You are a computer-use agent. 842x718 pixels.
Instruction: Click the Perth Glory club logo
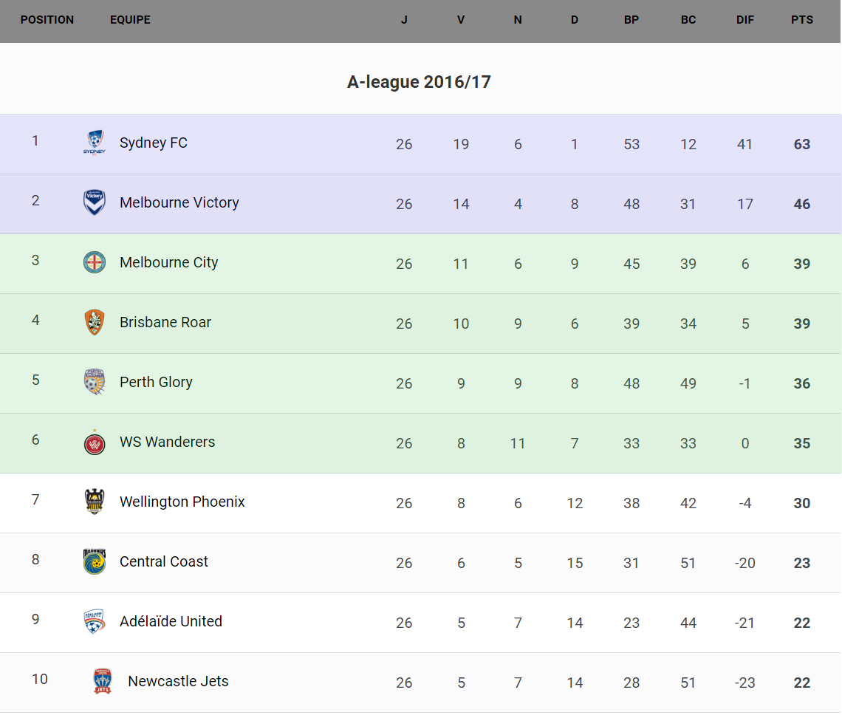[x=95, y=382]
